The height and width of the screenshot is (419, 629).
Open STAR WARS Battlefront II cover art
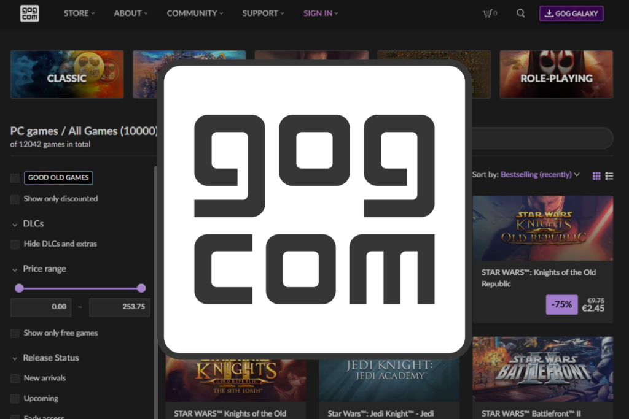coord(543,369)
